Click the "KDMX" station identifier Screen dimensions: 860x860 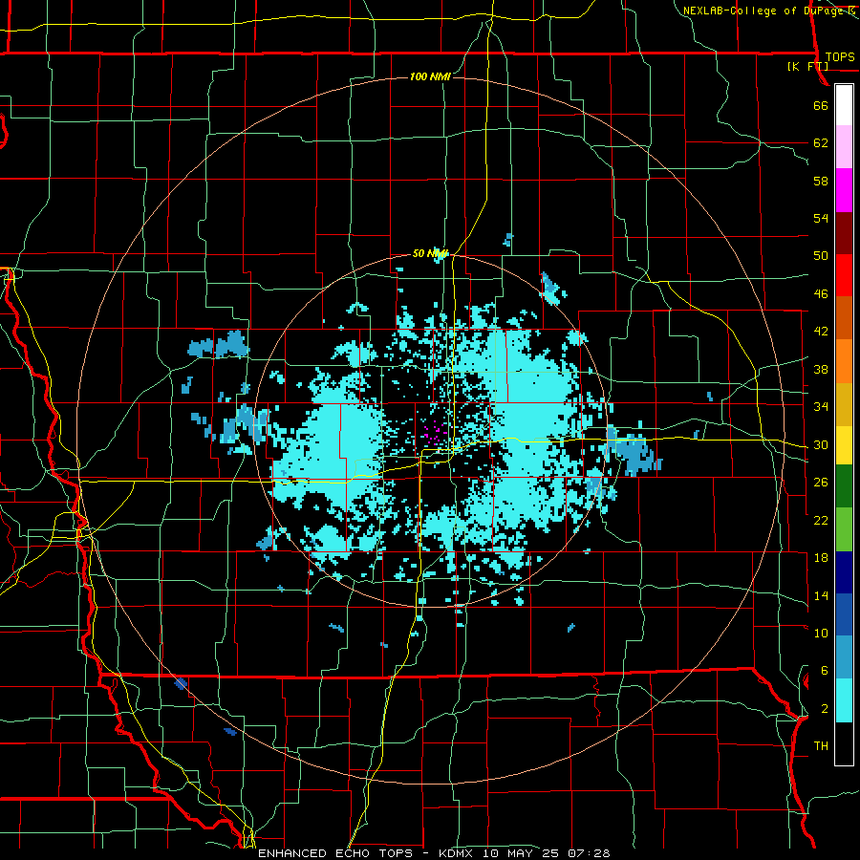tap(458, 853)
